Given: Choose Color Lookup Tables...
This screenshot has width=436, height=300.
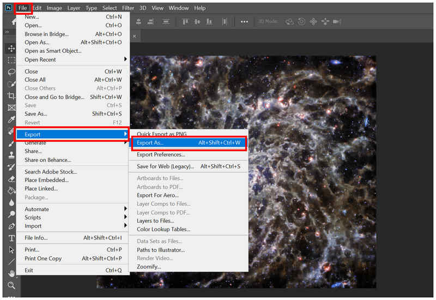Looking at the screenshot, I should click(x=189, y=229).
